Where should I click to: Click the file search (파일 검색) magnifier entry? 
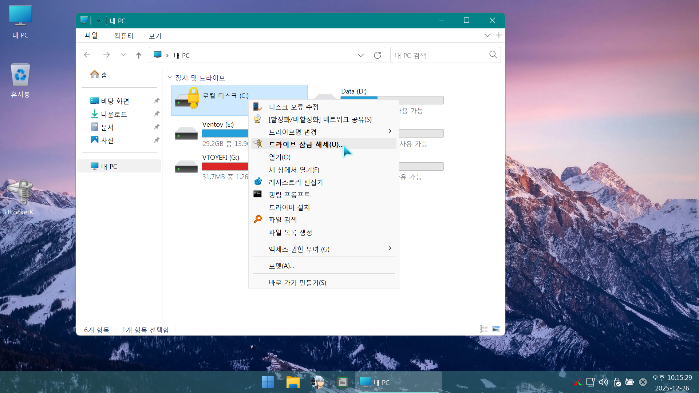[283, 220]
